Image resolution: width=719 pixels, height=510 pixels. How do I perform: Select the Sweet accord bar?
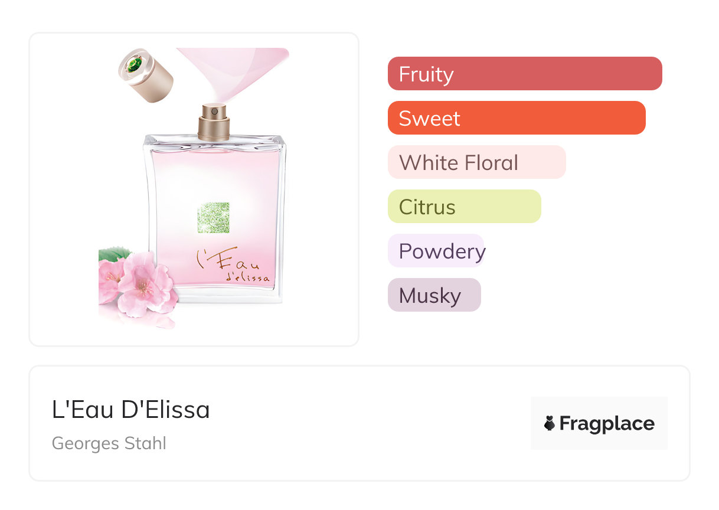516,118
